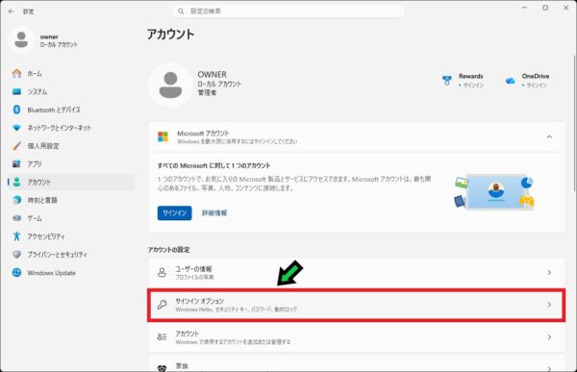Open the network Wi-Fi icon in sidebar
Screen dimensions: 577x372
pyautogui.click(x=16, y=128)
